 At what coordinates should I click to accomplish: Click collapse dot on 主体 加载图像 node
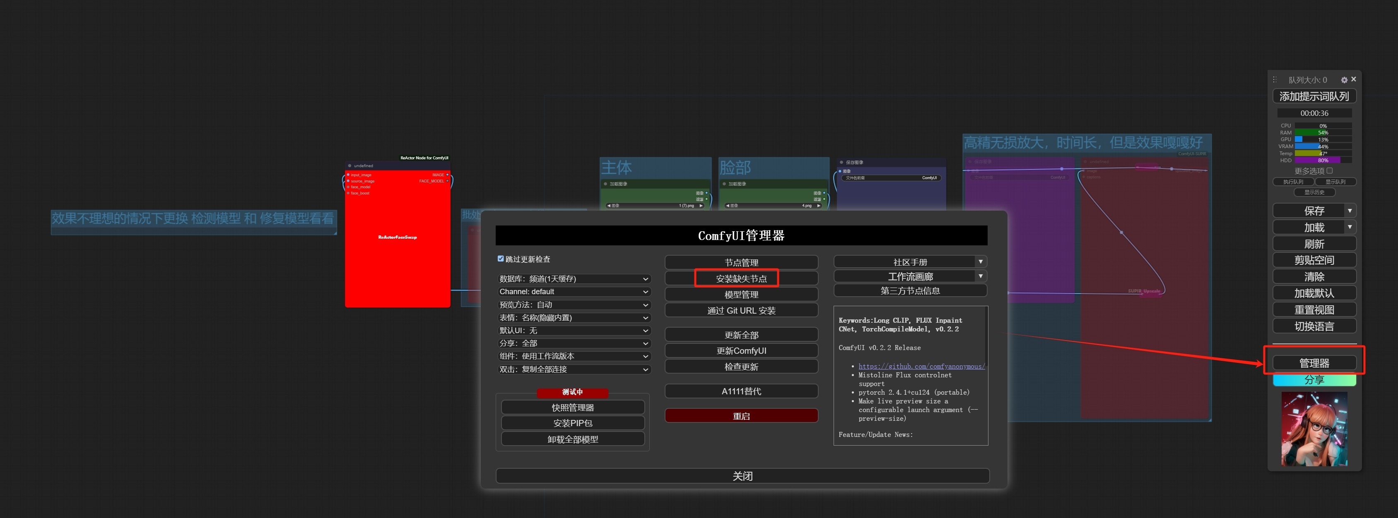[x=605, y=184]
